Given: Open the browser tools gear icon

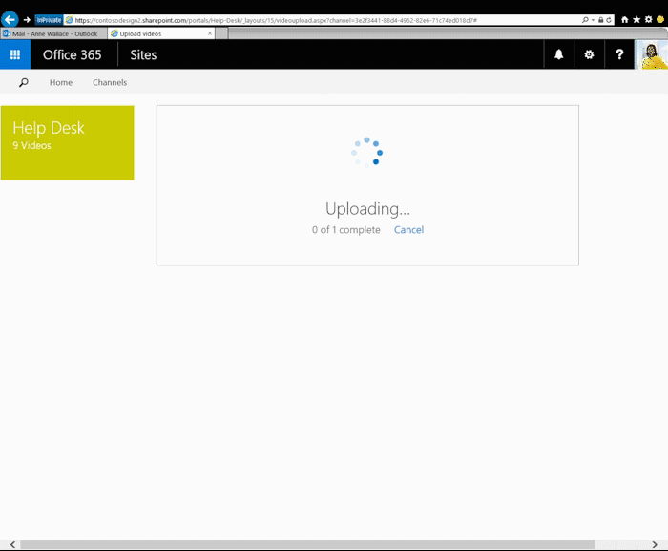Looking at the screenshot, I should (648, 19).
